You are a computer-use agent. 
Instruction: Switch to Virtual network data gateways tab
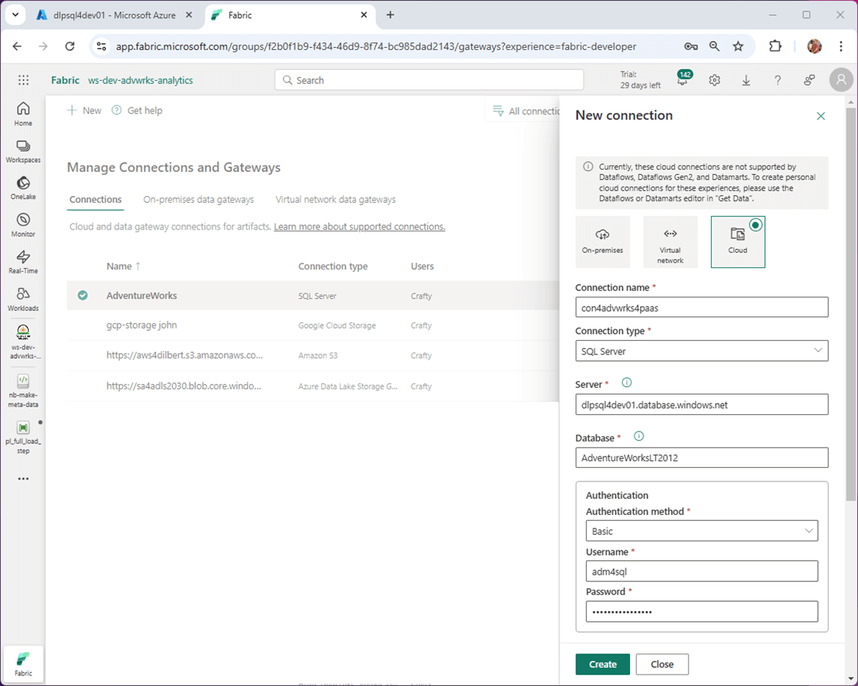(x=335, y=200)
